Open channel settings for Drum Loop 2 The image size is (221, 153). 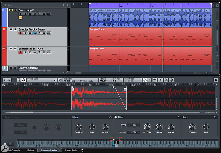[30, 14]
